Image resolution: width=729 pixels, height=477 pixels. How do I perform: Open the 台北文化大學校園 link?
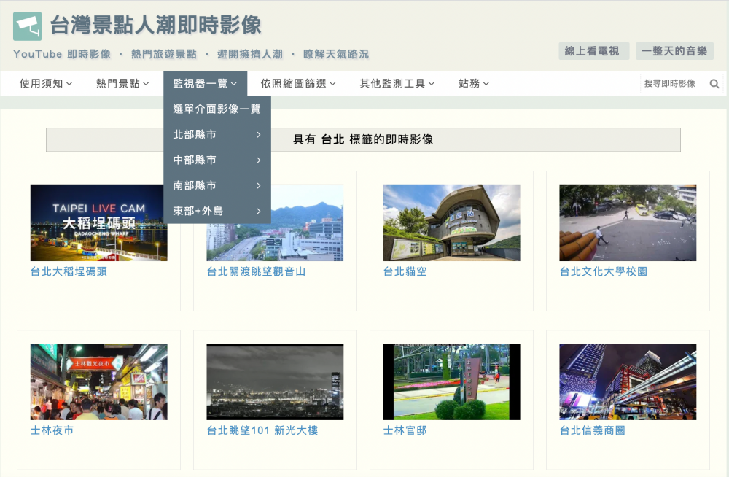603,271
